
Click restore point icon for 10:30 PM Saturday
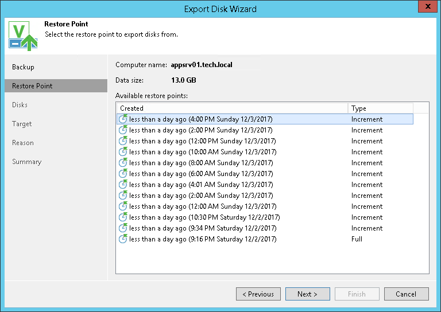pyautogui.click(x=123, y=217)
